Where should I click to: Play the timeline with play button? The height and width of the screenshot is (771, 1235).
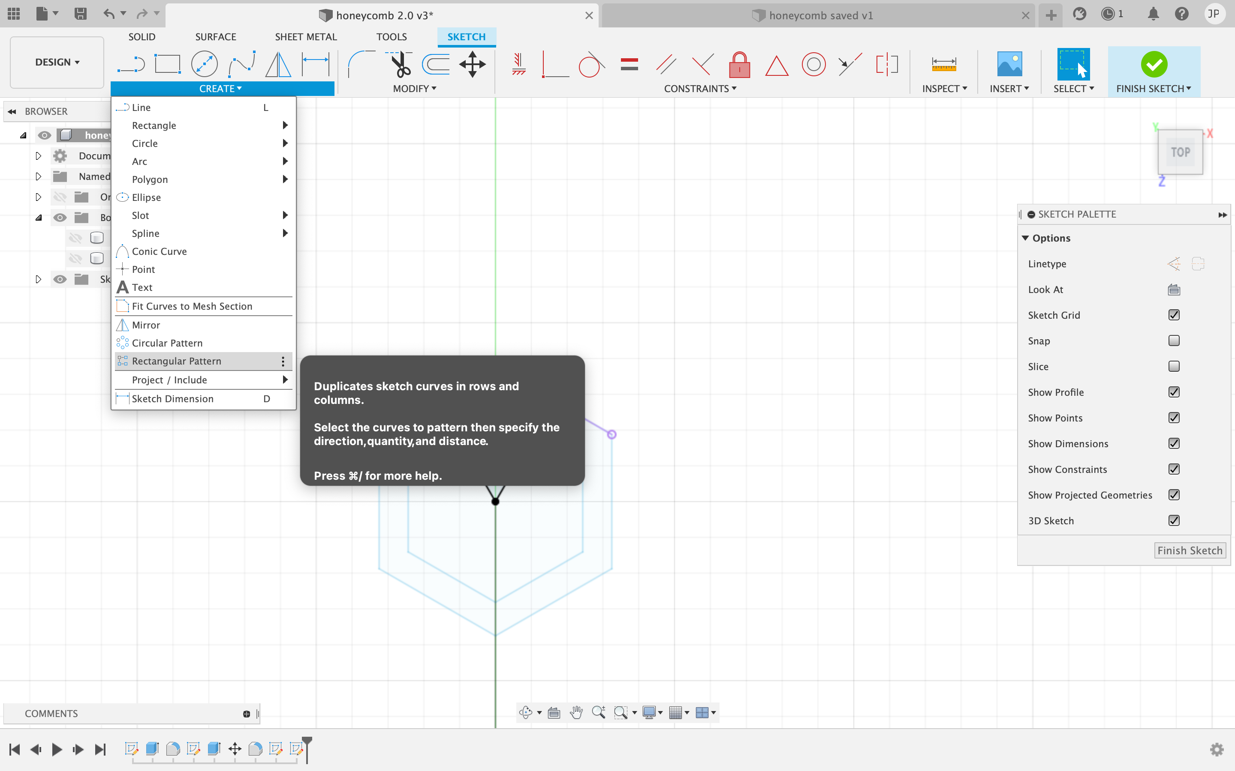pos(57,749)
